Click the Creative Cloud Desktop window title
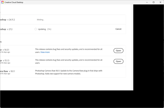164x108 pixels. tap(14, 2)
